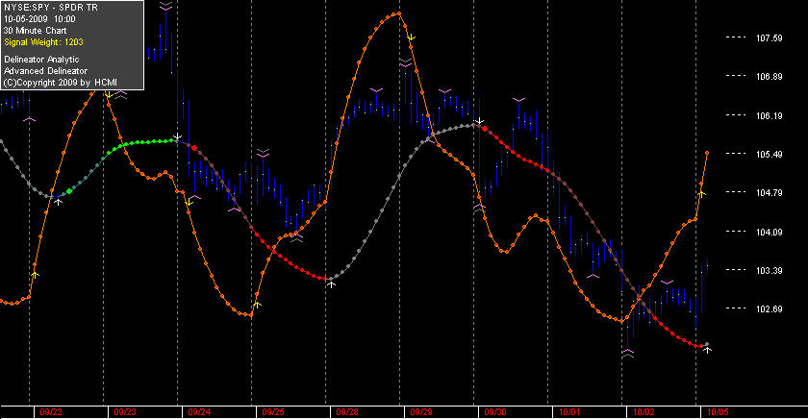This screenshot has width=808, height=419.
Task: Click the yellow Signal Weight: 1203 text
Action: (44, 42)
